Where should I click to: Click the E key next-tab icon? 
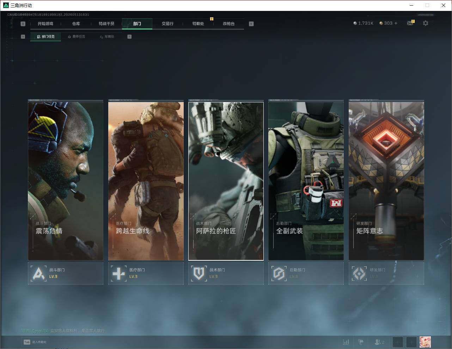pos(251,24)
